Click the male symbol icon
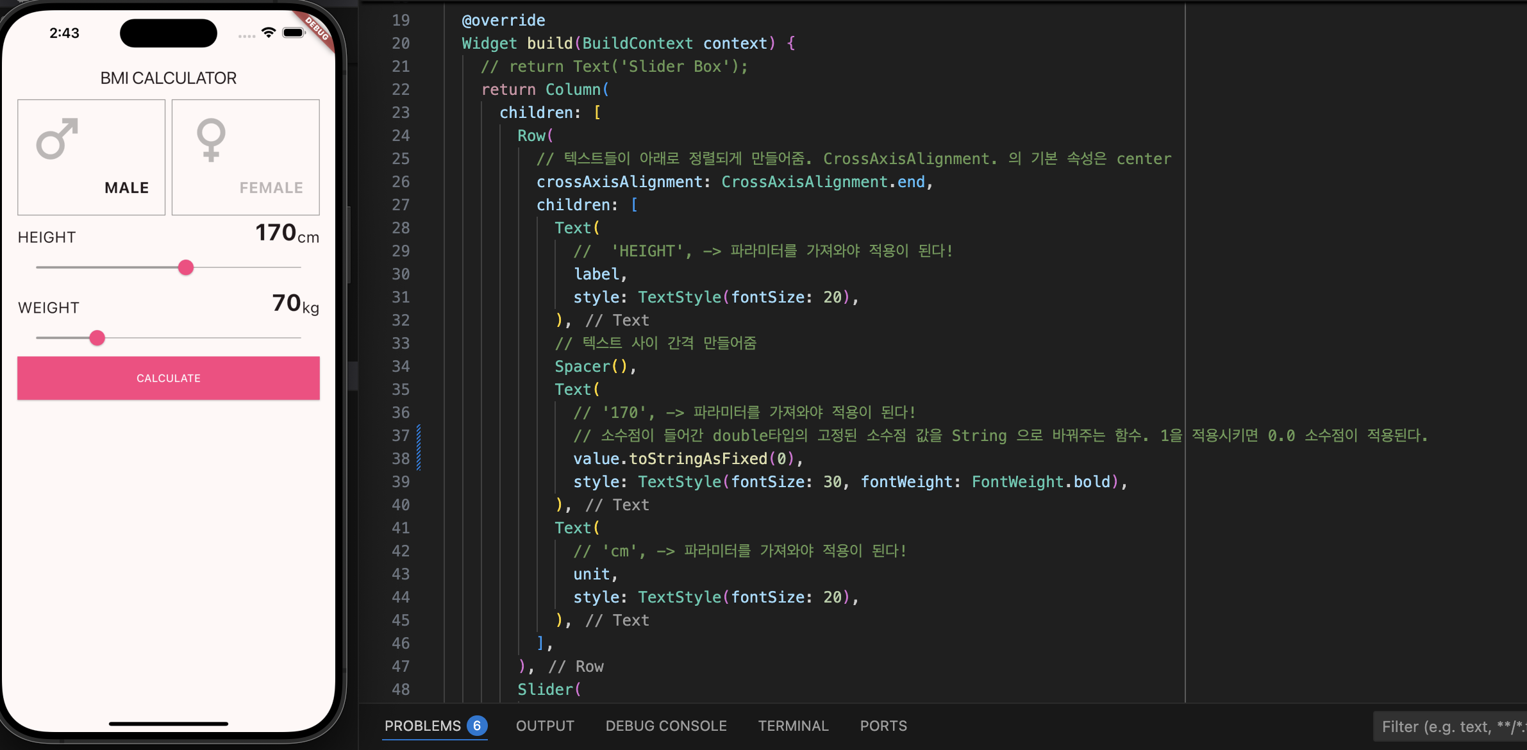 57,138
